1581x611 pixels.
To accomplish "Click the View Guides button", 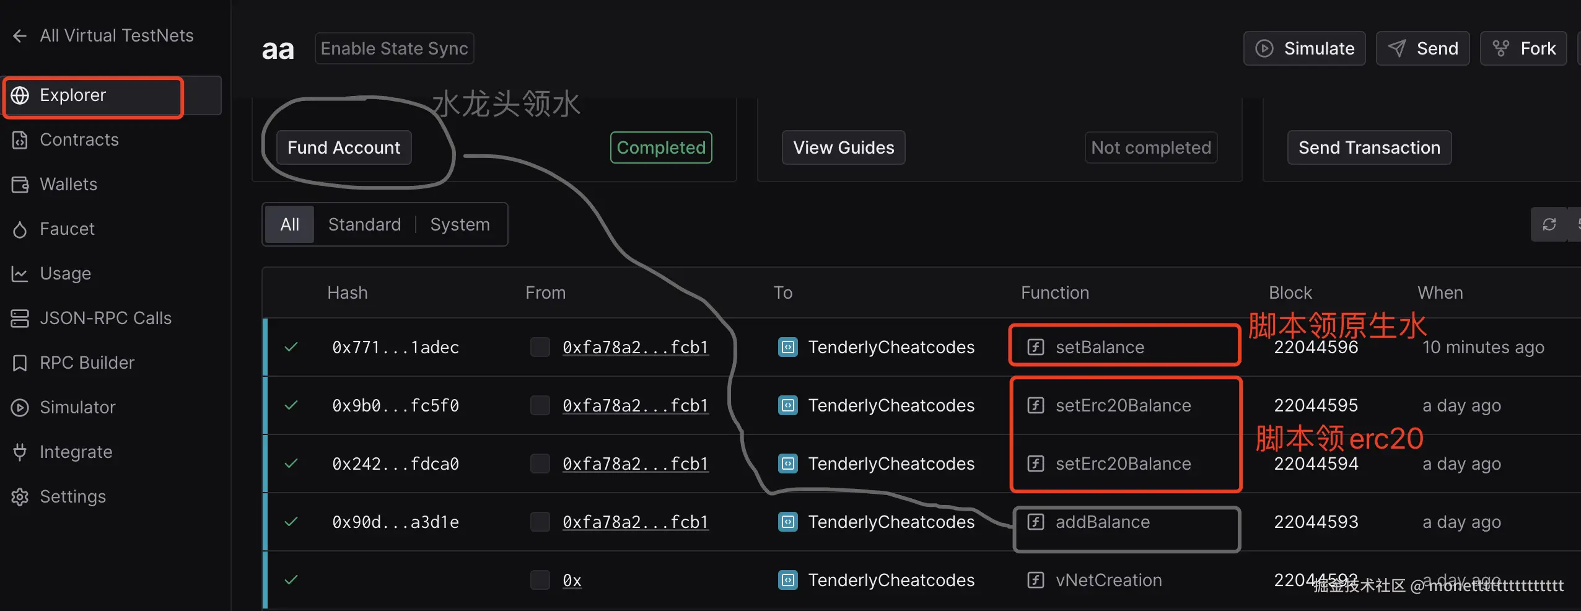I will pos(844,147).
